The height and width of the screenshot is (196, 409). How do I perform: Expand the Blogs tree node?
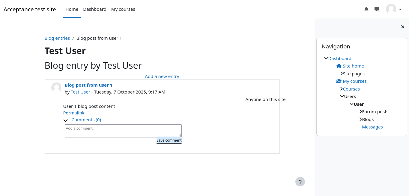360,119
